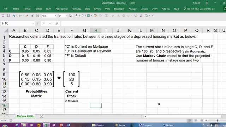Open Print Preview from the quick toolbar
The height and width of the screenshot is (127, 226).
38,16
